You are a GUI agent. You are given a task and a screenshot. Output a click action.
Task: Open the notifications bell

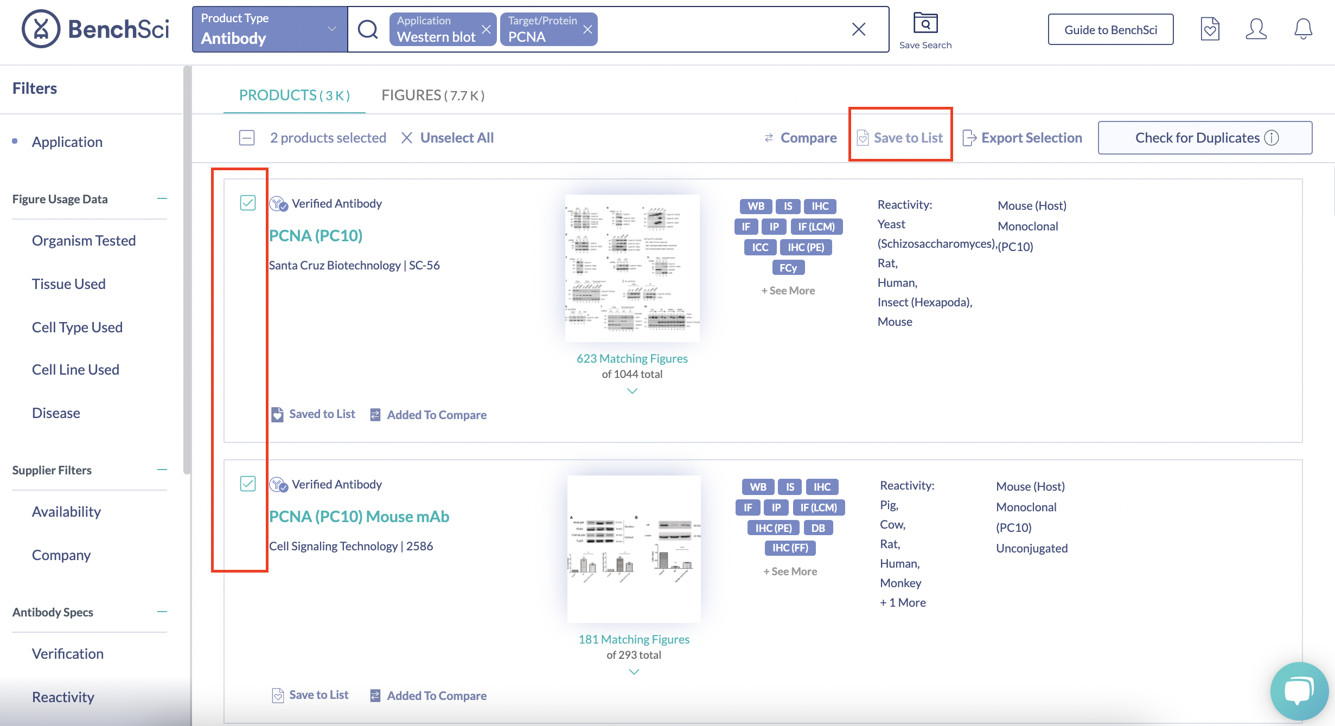pos(1303,29)
